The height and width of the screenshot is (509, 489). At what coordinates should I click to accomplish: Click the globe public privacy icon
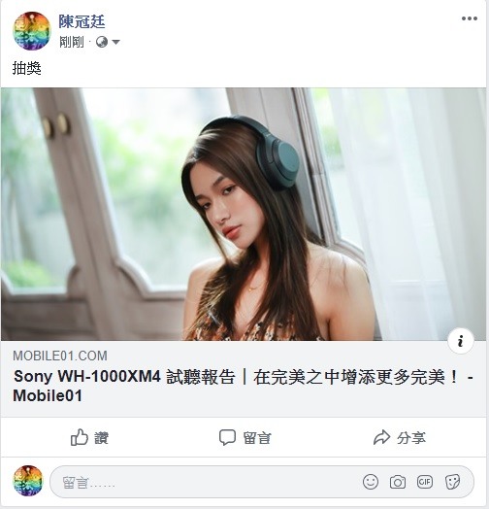tap(102, 42)
